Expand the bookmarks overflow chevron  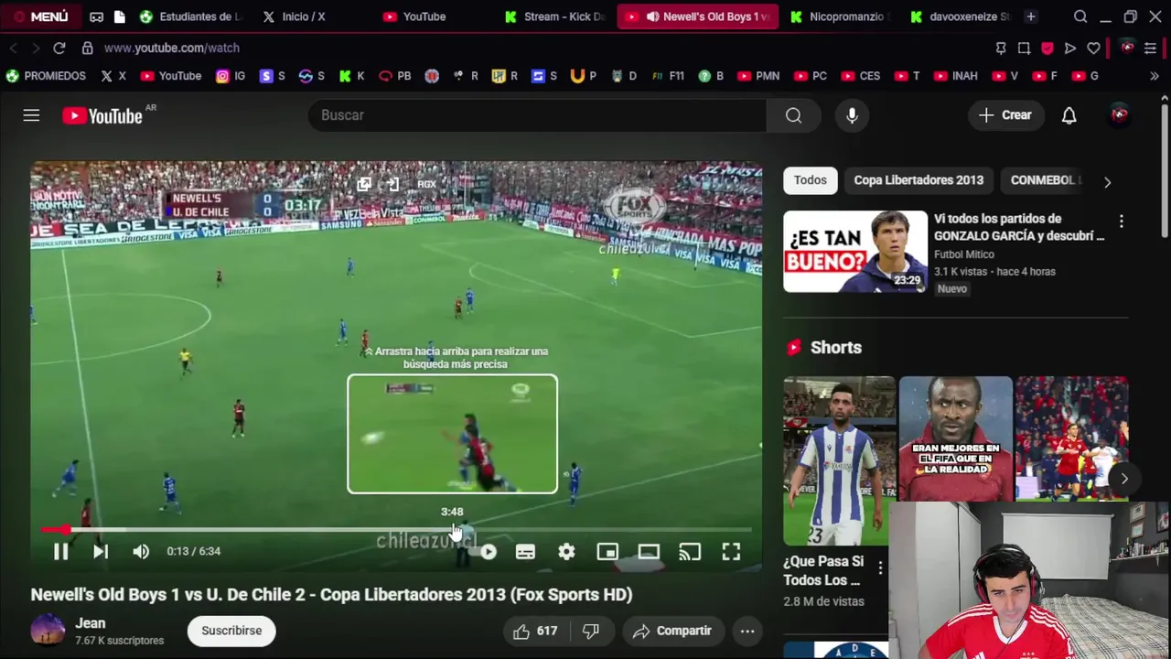point(1154,76)
